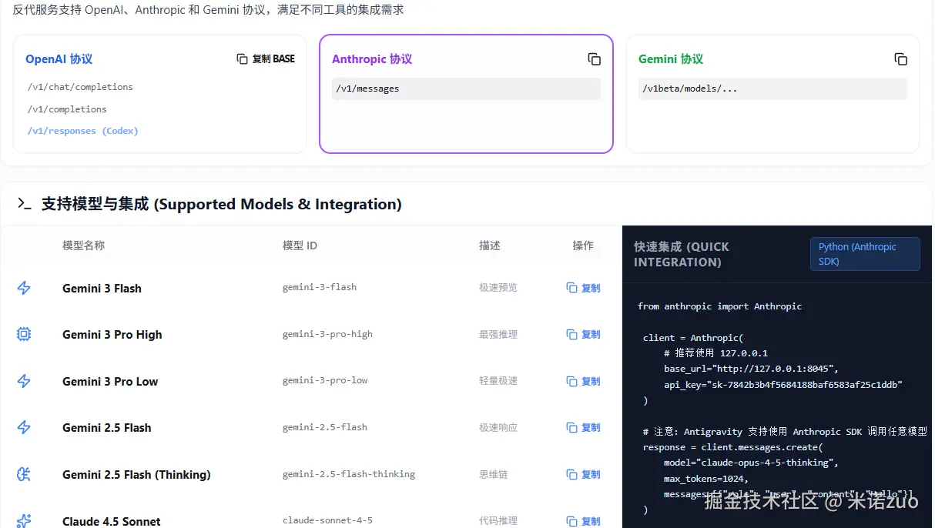The width and height of the screenshot is (935, 528).
Task: Click the lightning icon for Gemini 2.5 Flash
Action: (x=24, y=427)
